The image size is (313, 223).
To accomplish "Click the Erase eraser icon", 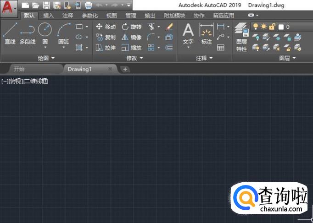I will coord(169,27).
